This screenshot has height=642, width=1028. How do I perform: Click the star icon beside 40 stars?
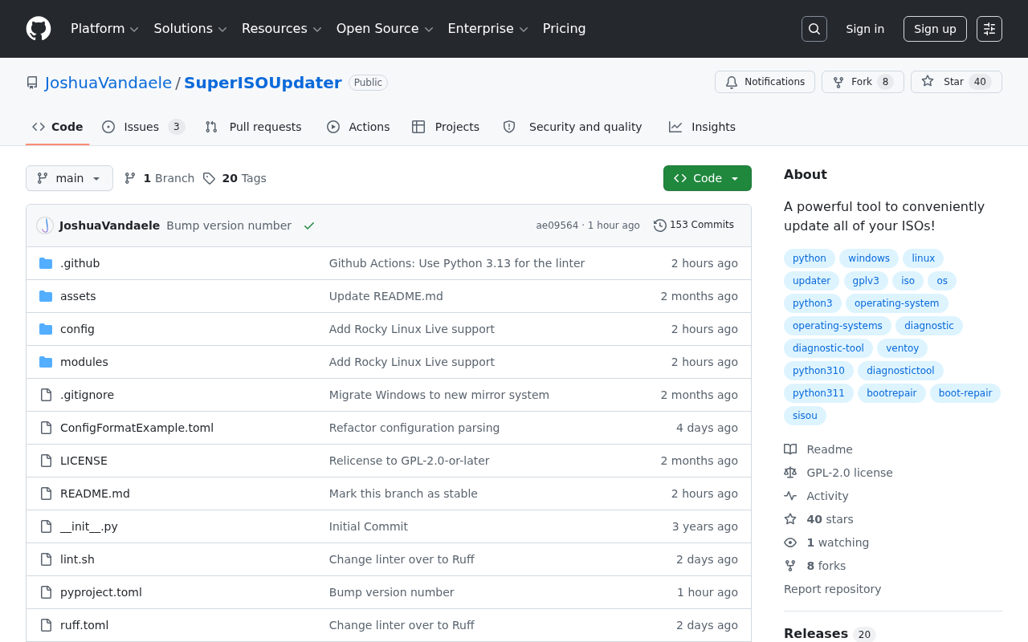tap(790, 519)
